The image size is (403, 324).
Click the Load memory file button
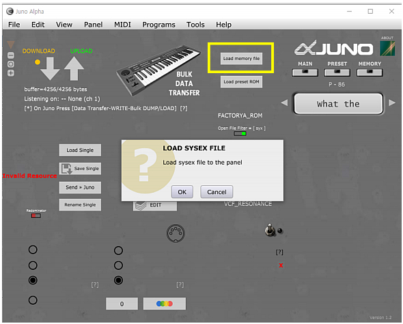(x=241, y=59)
